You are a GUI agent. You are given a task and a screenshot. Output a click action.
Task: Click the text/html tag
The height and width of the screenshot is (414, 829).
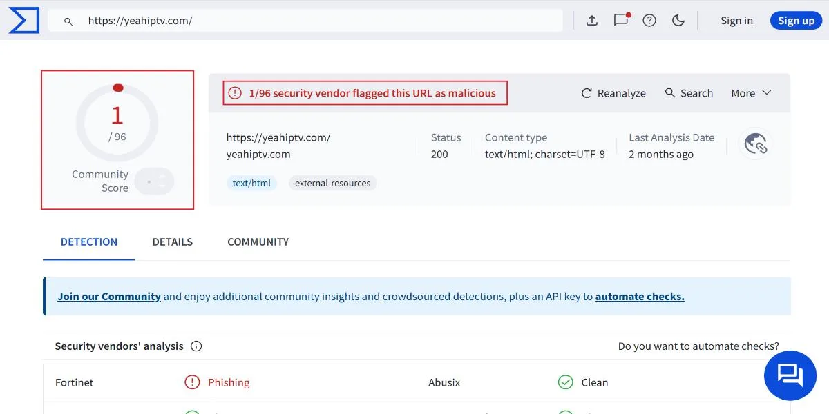251,184
